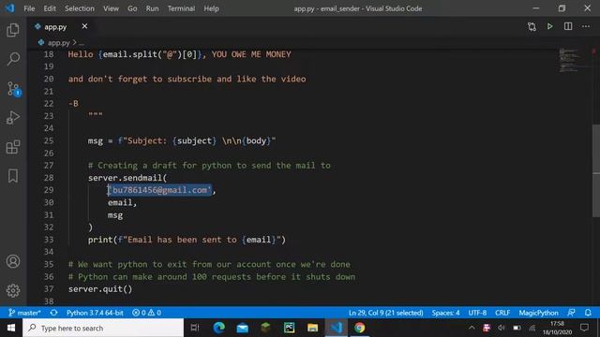Open the Terminal menu
Image resolution: width=600 pixels, height=337 pixels.
181,8
